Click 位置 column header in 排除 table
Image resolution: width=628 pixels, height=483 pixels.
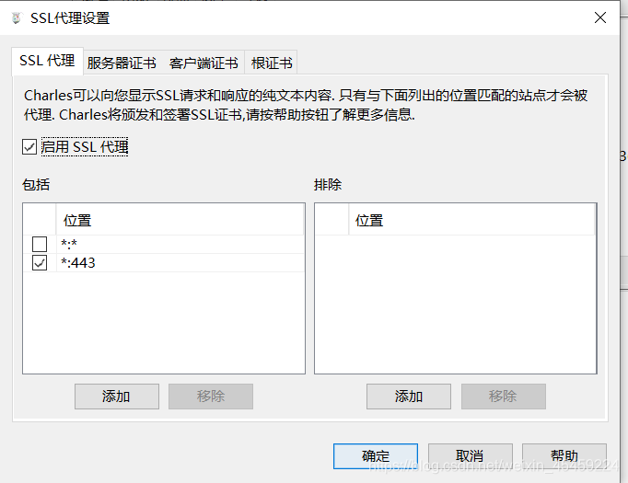(471, 220)
